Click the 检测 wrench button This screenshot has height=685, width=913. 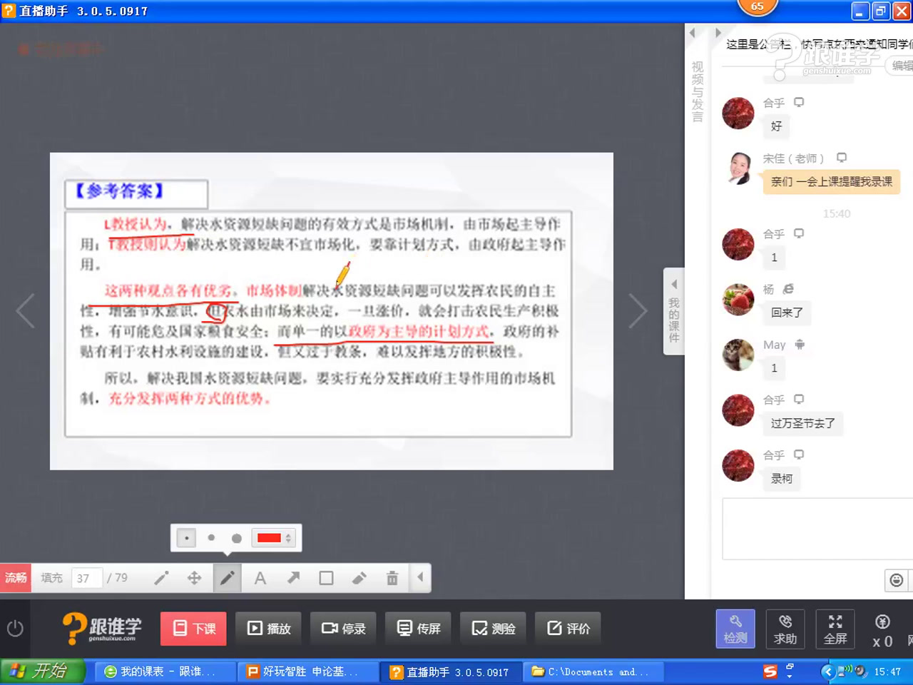[x=735, y=629]
